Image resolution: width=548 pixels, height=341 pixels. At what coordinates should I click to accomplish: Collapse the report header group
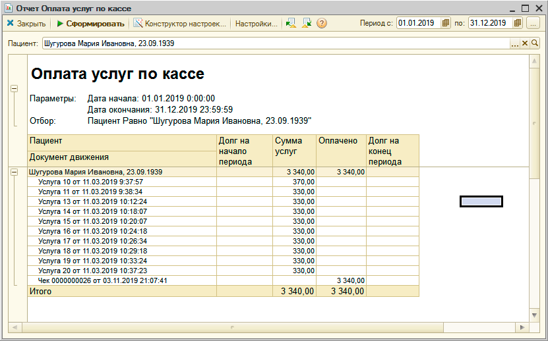click(15, 89)
